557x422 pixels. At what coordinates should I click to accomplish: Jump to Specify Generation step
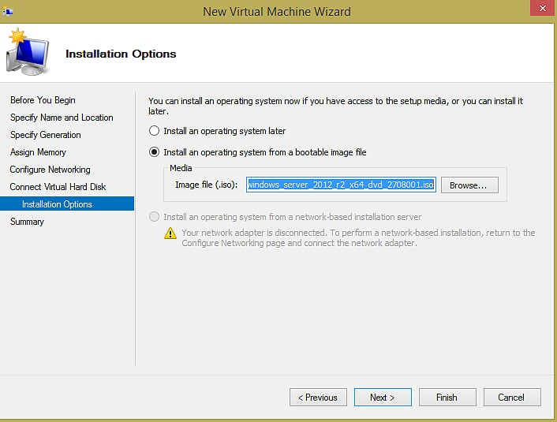click(x=46, y=135)
